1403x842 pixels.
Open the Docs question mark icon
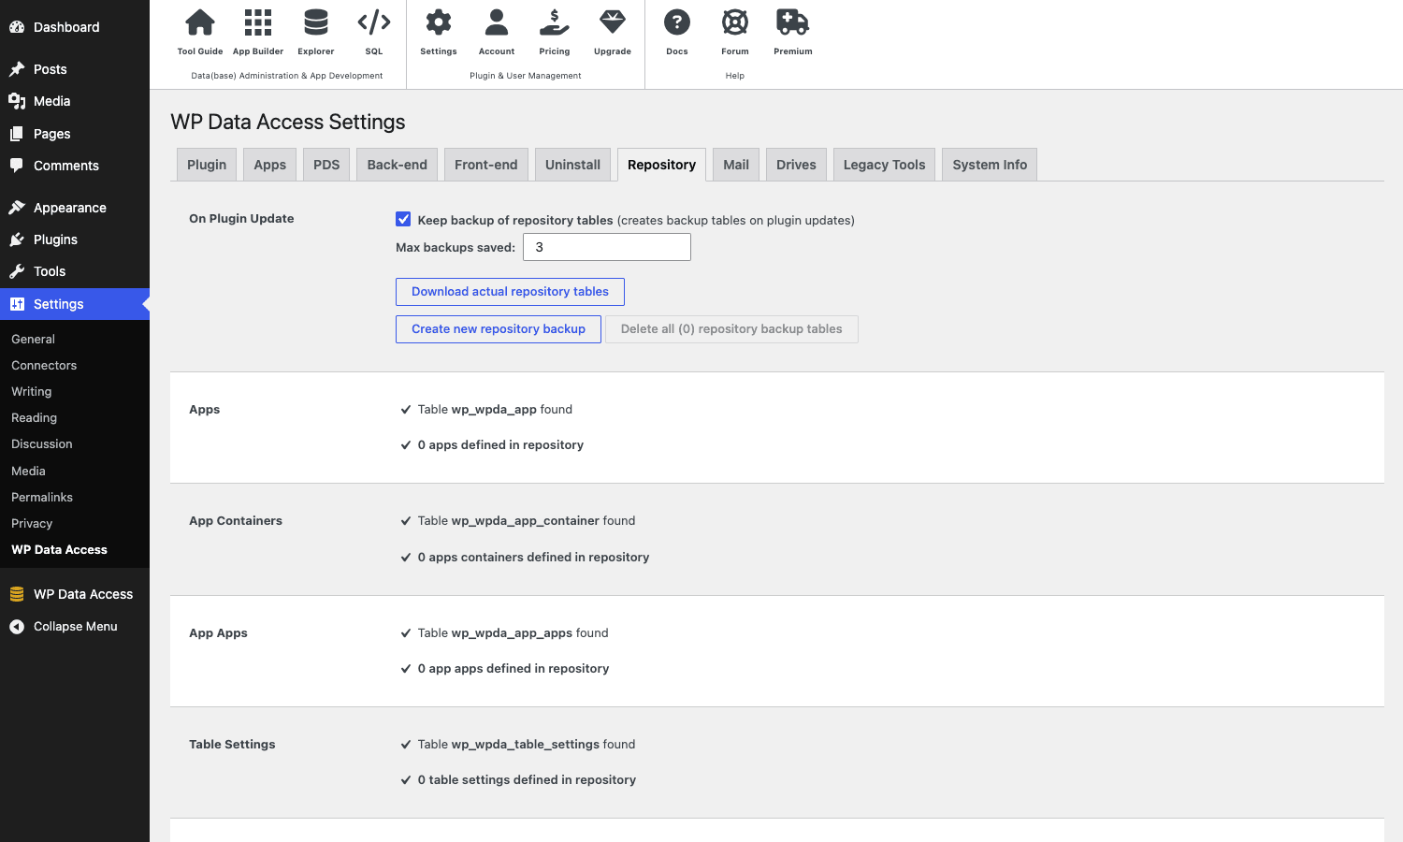[x=677, y=22]
